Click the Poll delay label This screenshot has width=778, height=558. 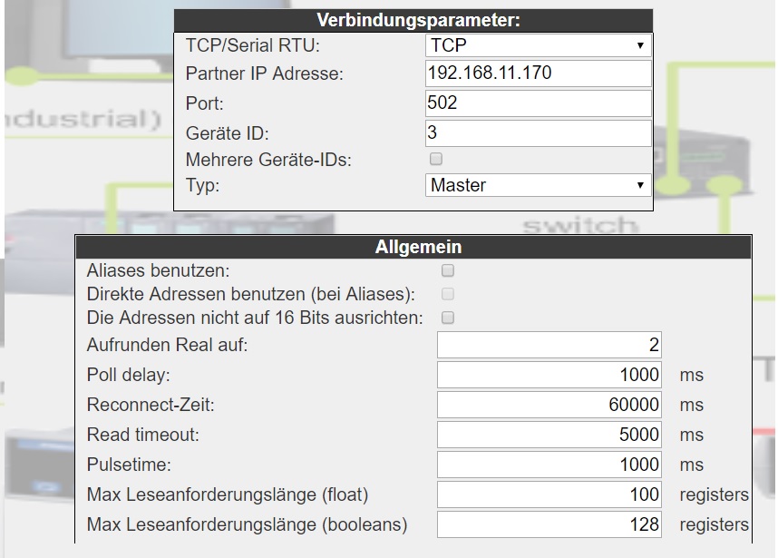[x=129, y=375]
